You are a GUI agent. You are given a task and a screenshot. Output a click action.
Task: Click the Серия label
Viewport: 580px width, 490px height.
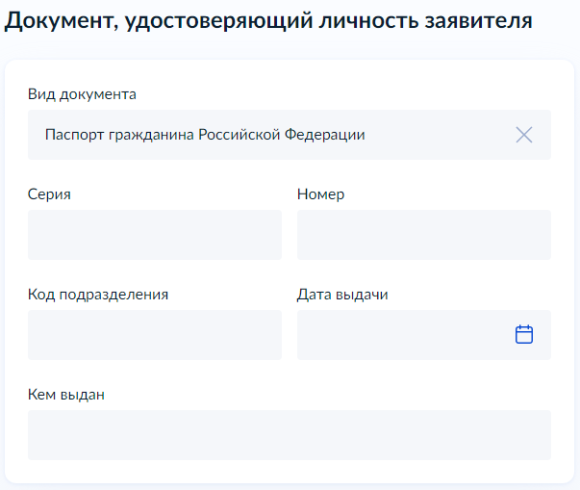(x=49, y=194)
